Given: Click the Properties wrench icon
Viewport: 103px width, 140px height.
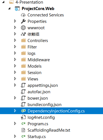Looking at the screenshot, I should coord(23,21).
